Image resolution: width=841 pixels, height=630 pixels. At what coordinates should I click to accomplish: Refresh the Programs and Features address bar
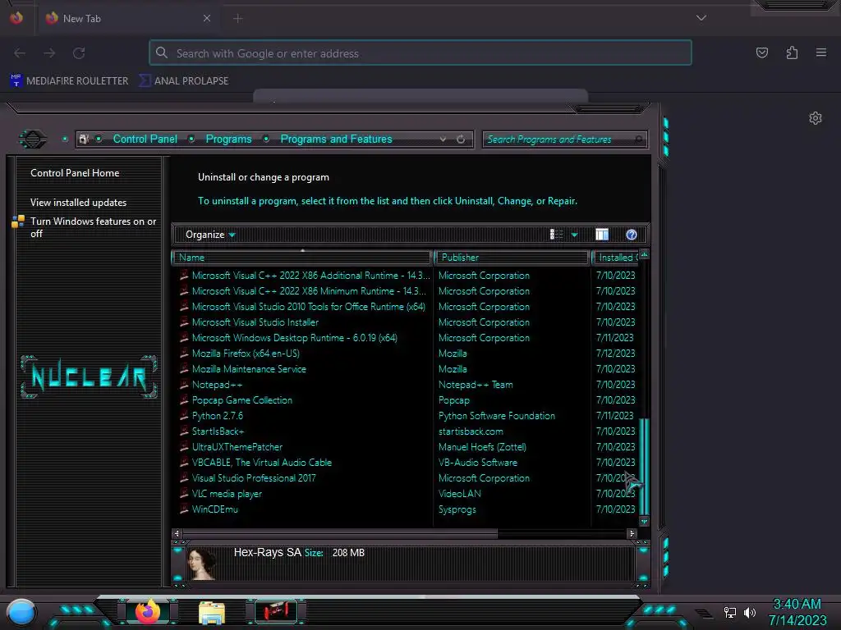pyautogui.click(x=461, y=139)
